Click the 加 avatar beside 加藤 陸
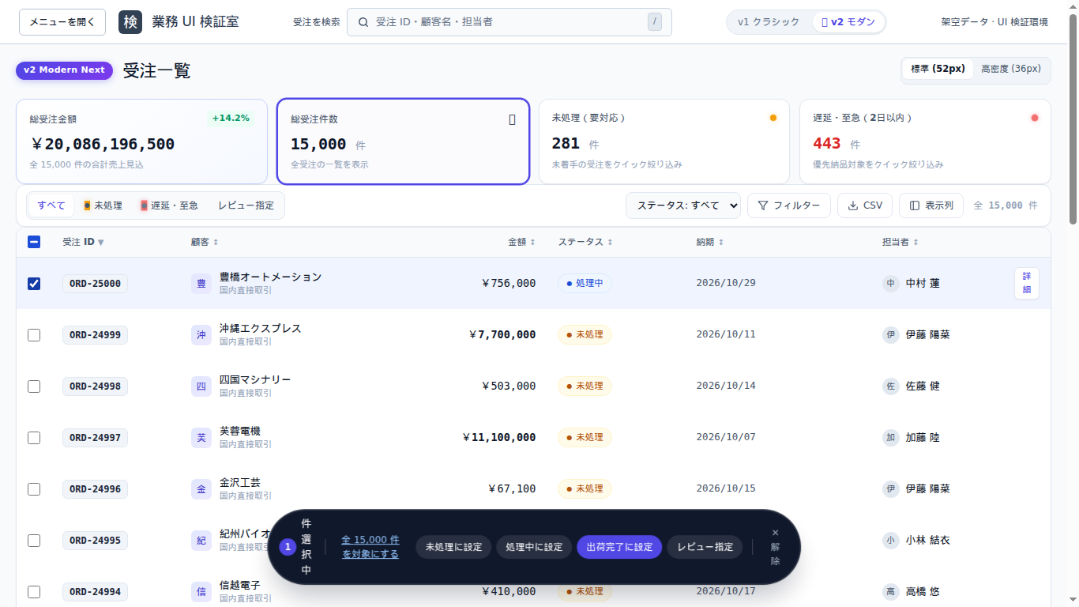Viewport: 1079px width, 607px height. (891, 438)
